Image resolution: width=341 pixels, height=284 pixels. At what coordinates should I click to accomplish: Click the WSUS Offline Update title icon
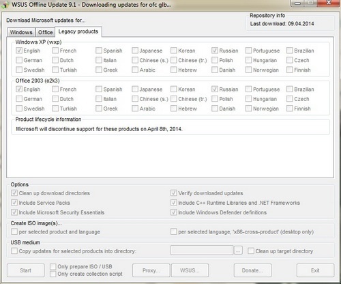coord(5,5)
